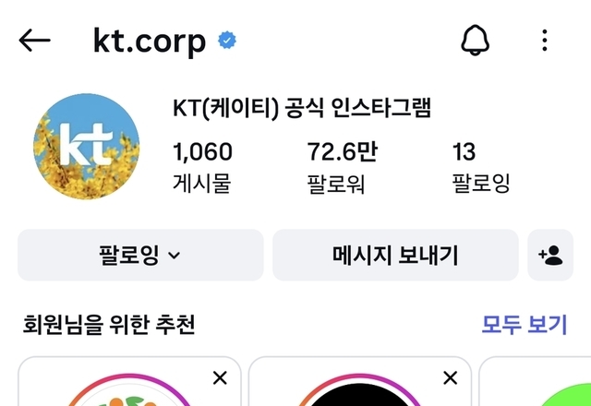The image size is (591, 406).
Task: Dismiss the first suggested account card
Action: pos(220,377)
